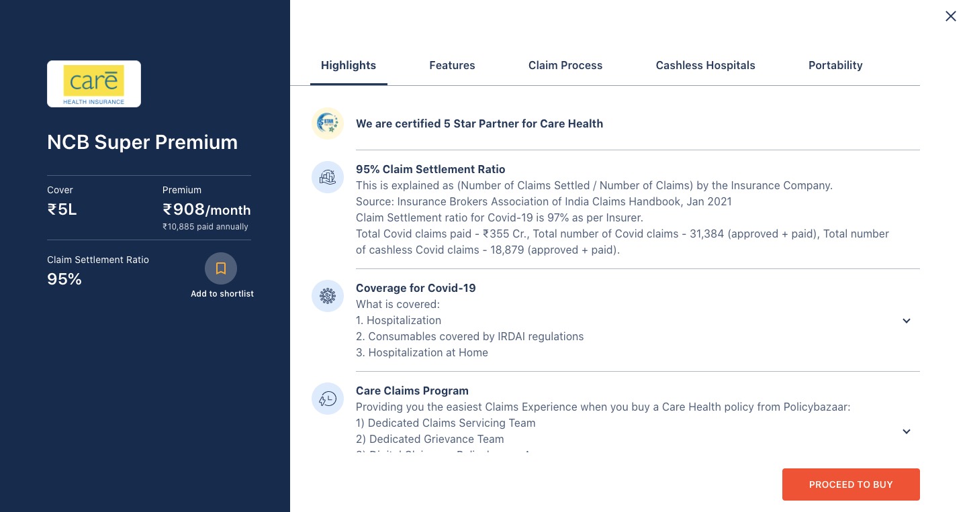The width and height of the screenshot is (967, 512).
Task: Click the 95% Claim Settlement Ratio heading
Action: (430, 169)
